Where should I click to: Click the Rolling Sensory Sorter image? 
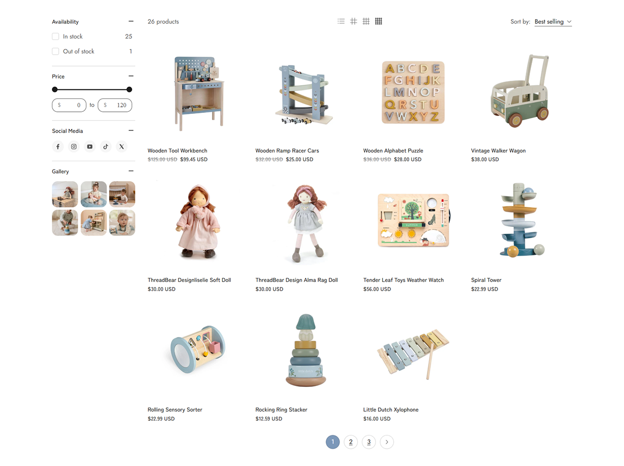198,348
